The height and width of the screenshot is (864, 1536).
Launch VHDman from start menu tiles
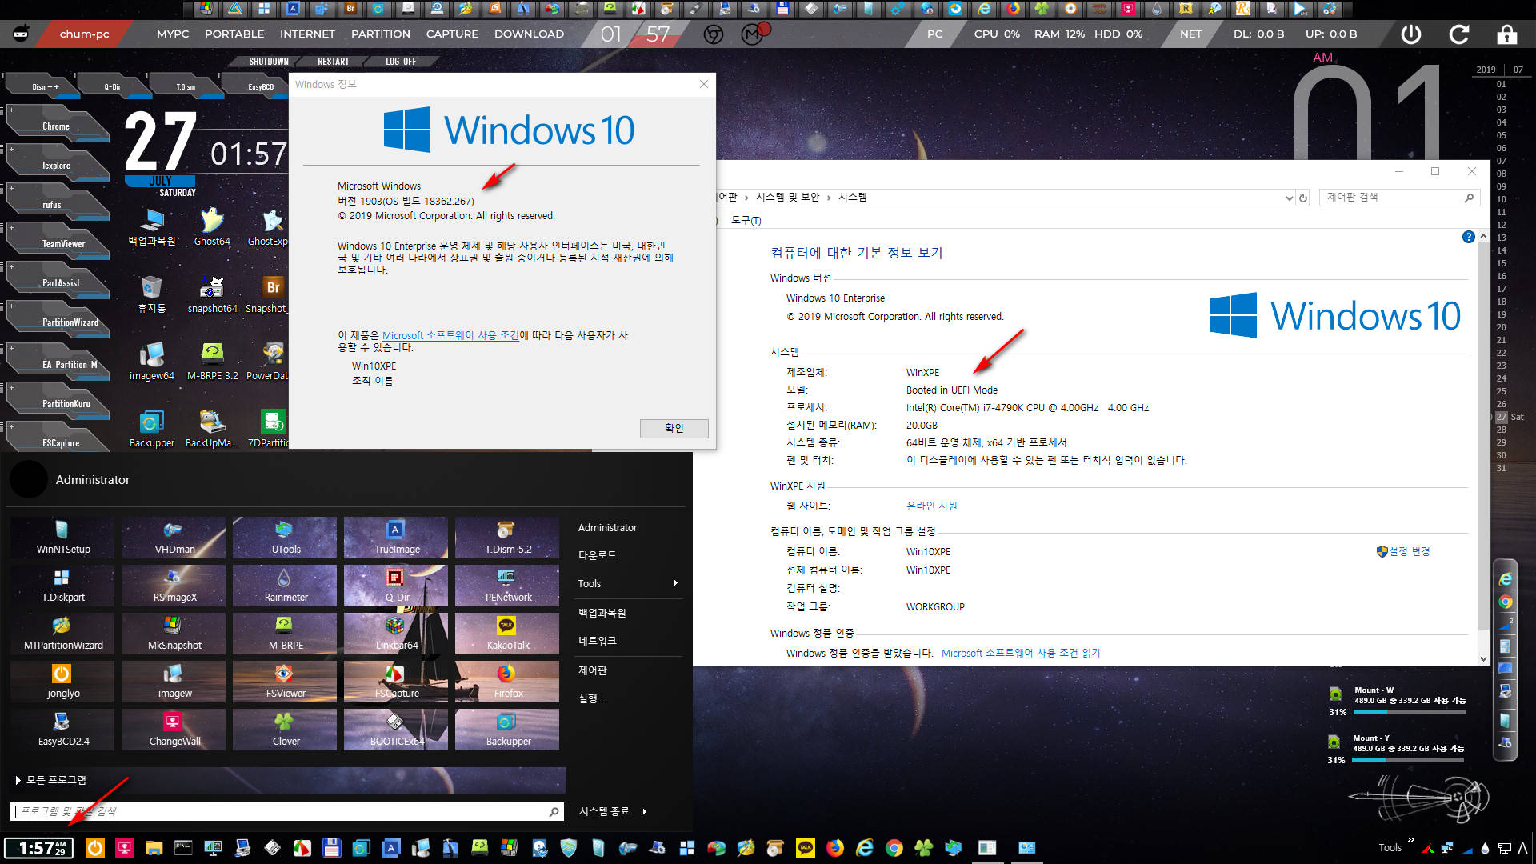coord(174,538)
